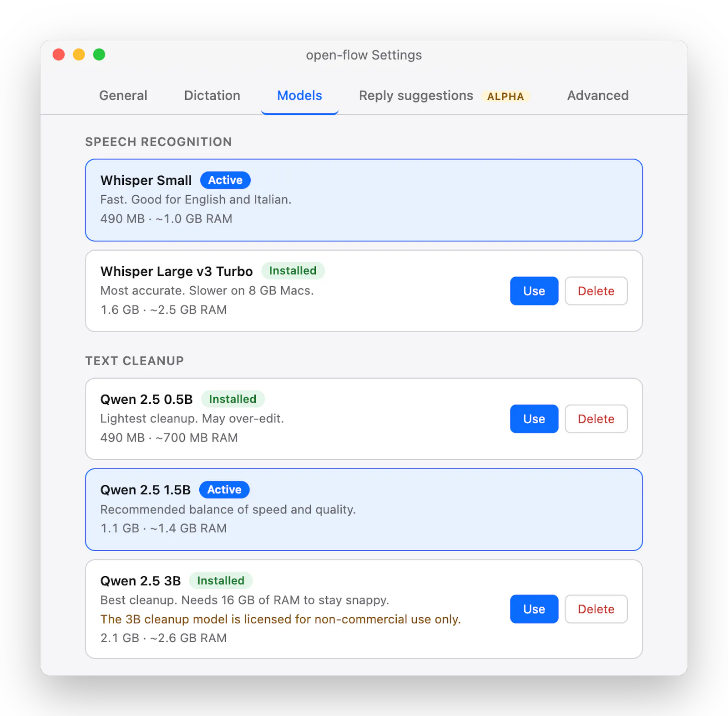Close the open-flow Settings window
The image size is (728, 716).
(x=59, y=55)
